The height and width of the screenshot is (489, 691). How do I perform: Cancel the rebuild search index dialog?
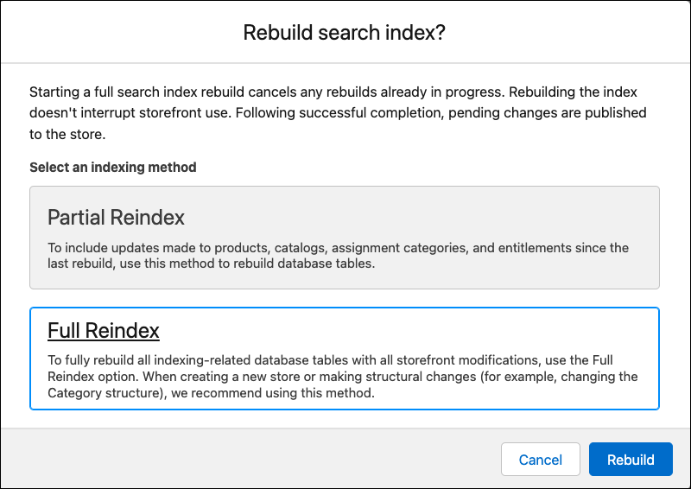click(541, 460)
